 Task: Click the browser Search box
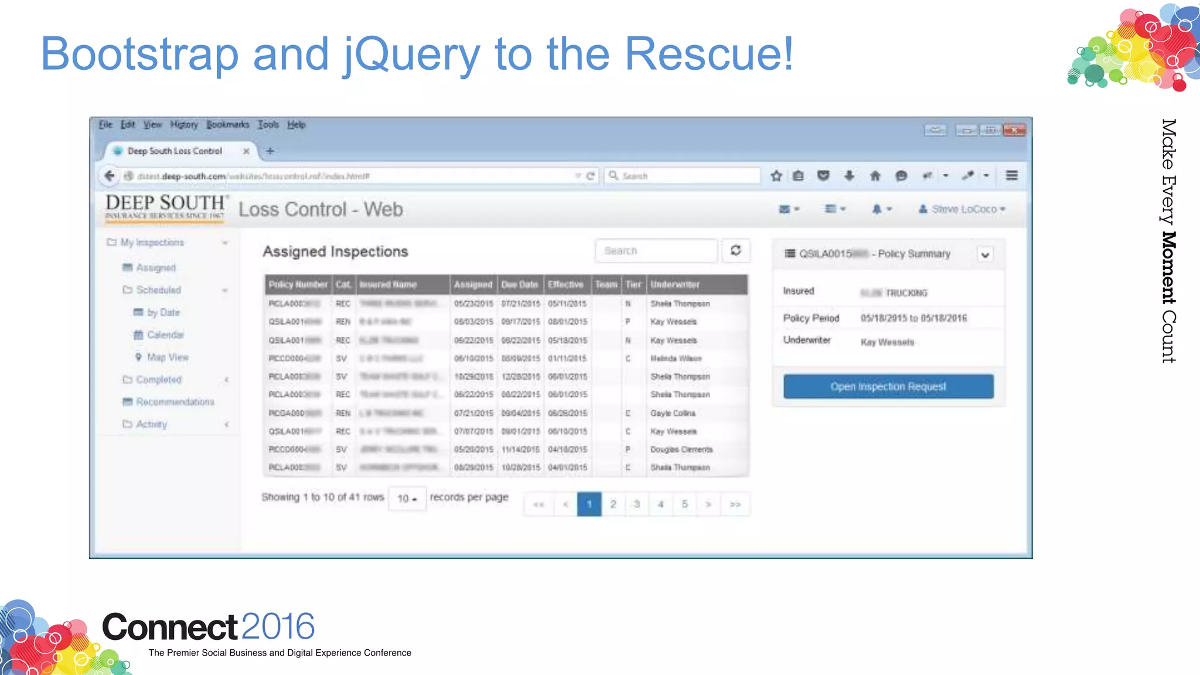(x=683, y=176)
